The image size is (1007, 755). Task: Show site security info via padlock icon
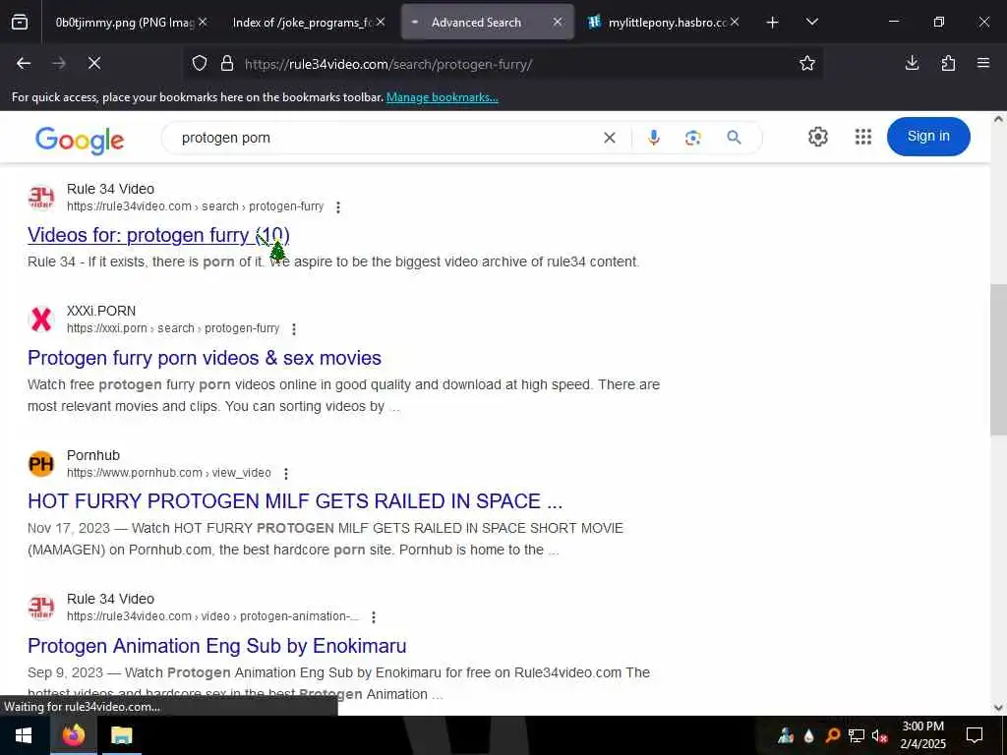tap(227, 64)
